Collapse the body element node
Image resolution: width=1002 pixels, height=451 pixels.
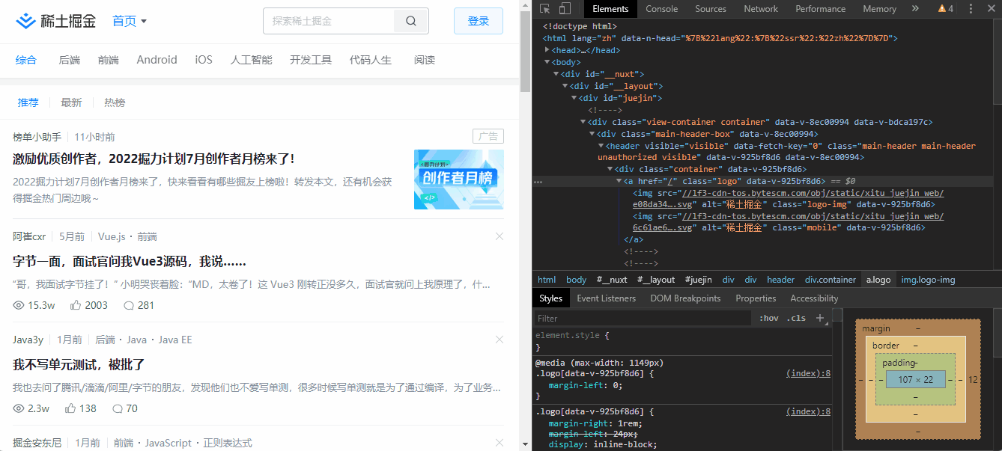pyautogui.click(x=547, y=62)
